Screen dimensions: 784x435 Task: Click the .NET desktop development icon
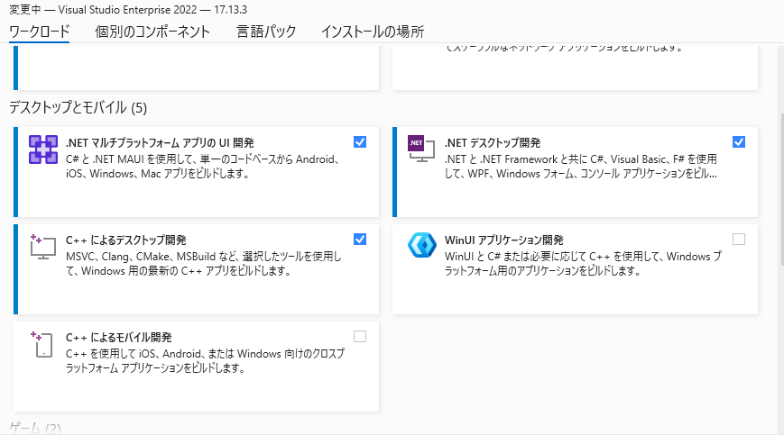421,149
